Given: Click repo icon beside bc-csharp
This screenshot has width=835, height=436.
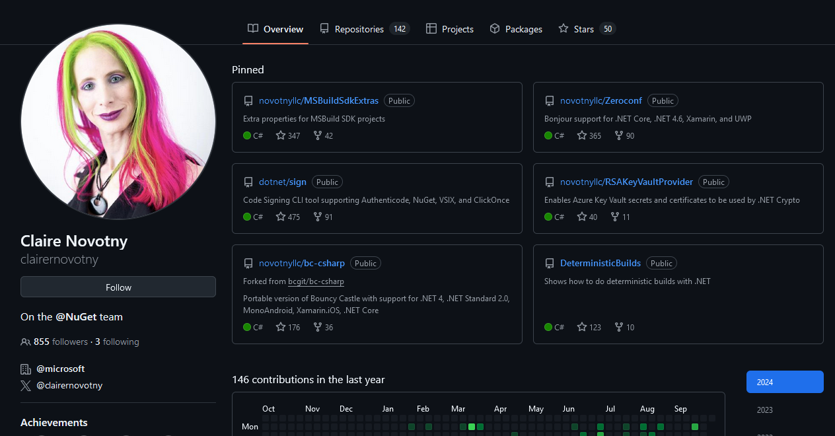Looking at the screenshot, I should click(248, 264).
